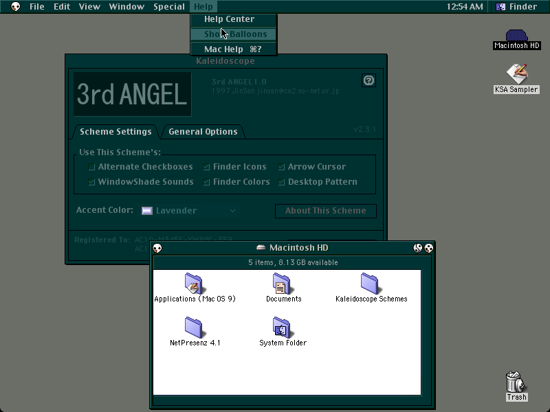Select the Trash icon on the desktop

(516, 382)
